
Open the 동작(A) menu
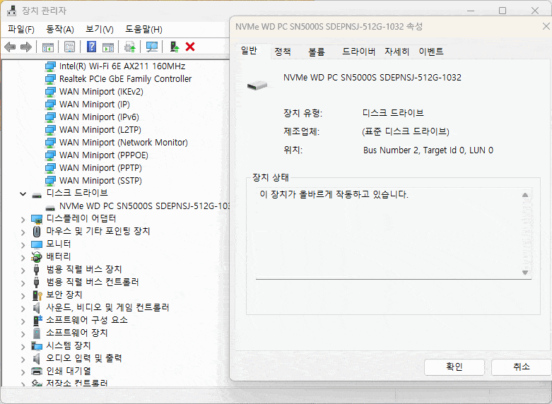59,29
